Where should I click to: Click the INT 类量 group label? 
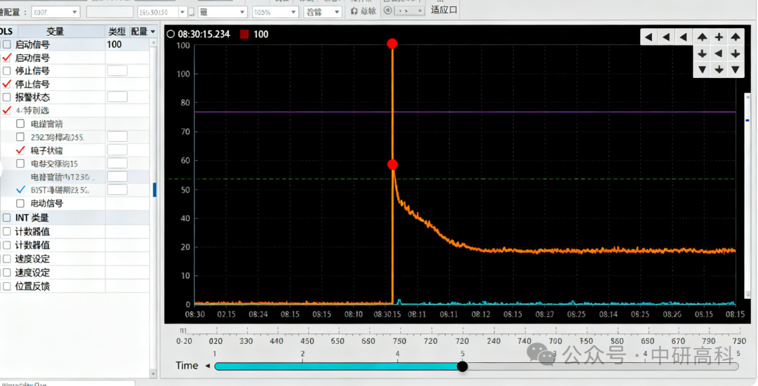32,218
